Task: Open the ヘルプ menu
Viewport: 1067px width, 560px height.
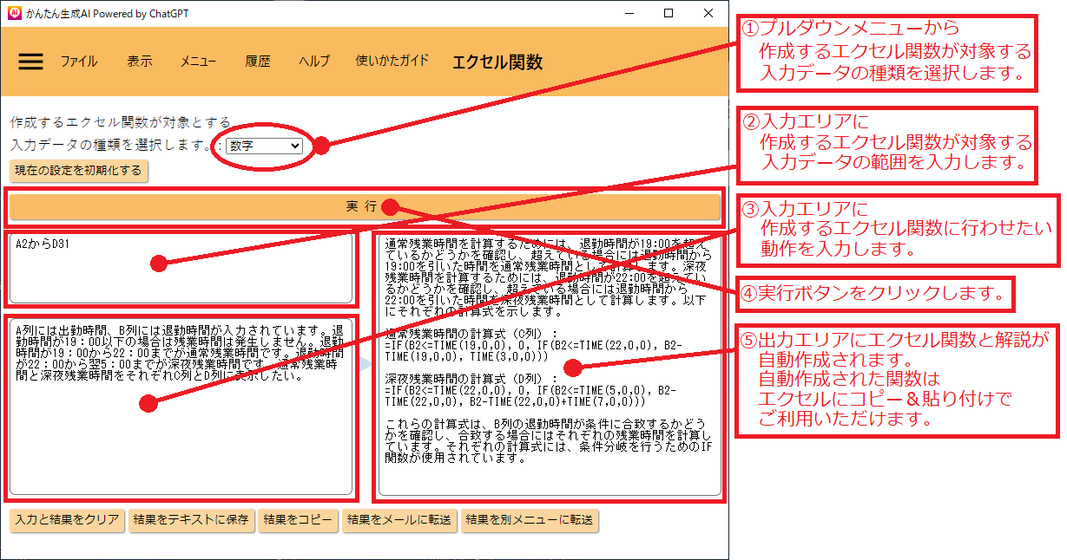Action: 314,62
